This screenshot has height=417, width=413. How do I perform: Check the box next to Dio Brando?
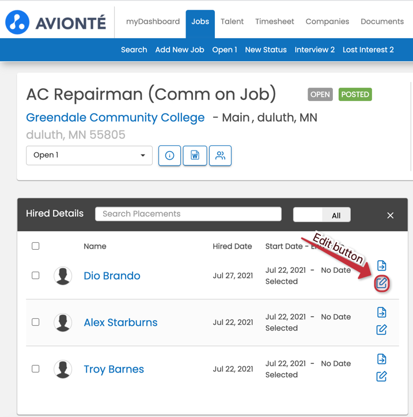click(x=36, y=276)
